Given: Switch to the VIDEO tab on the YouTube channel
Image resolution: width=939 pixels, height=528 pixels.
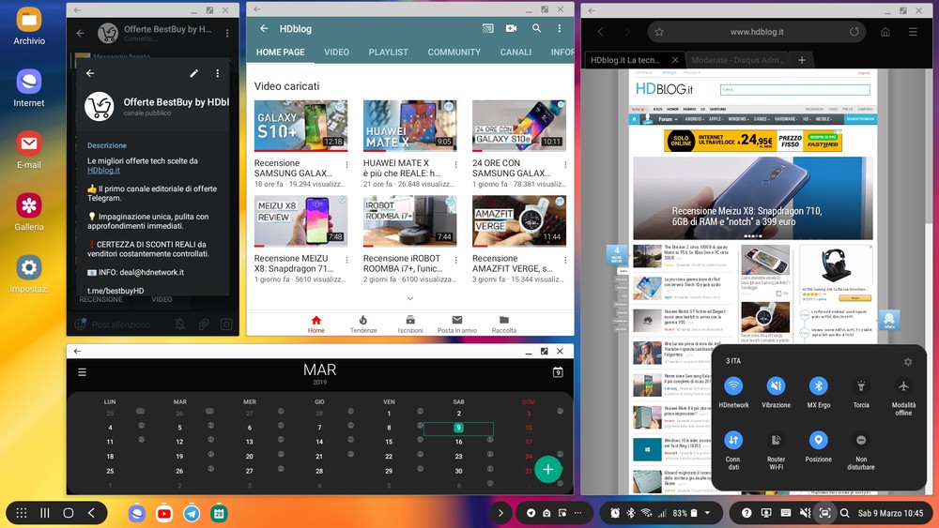Looking at the screenshot, I should (x=336, y=52).
